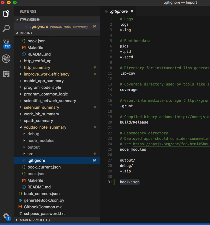Open the Debug view icon
Image resolution: width=210 pixels, height=225 pixels.
pyautogui.click(x=6, y=59)
